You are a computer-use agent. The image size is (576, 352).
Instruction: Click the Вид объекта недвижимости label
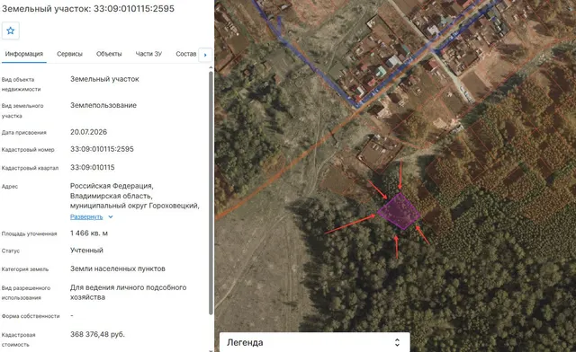point(21,84)
